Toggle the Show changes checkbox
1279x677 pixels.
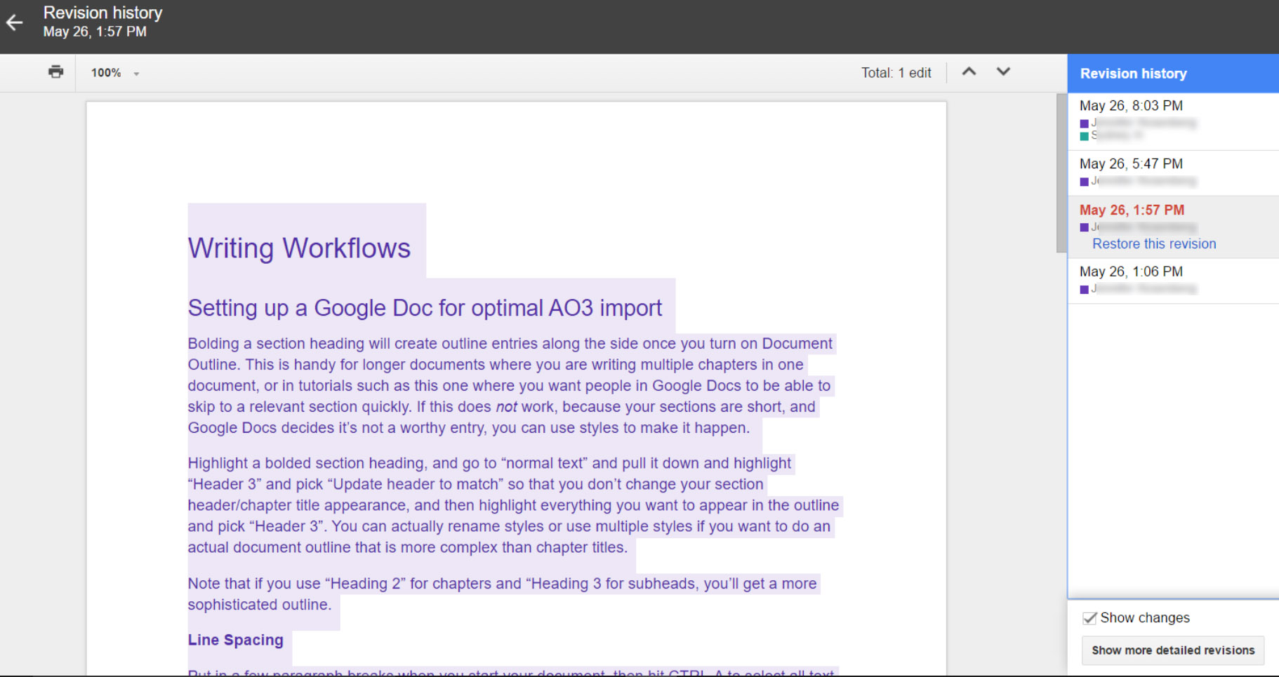point(1089,618)
